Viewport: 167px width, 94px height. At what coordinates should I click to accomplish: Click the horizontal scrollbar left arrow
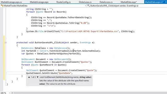[12, 93]
